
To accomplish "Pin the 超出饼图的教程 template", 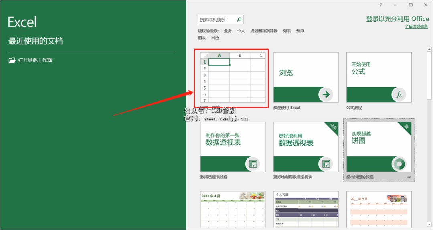I will click(x=409, y=177).
